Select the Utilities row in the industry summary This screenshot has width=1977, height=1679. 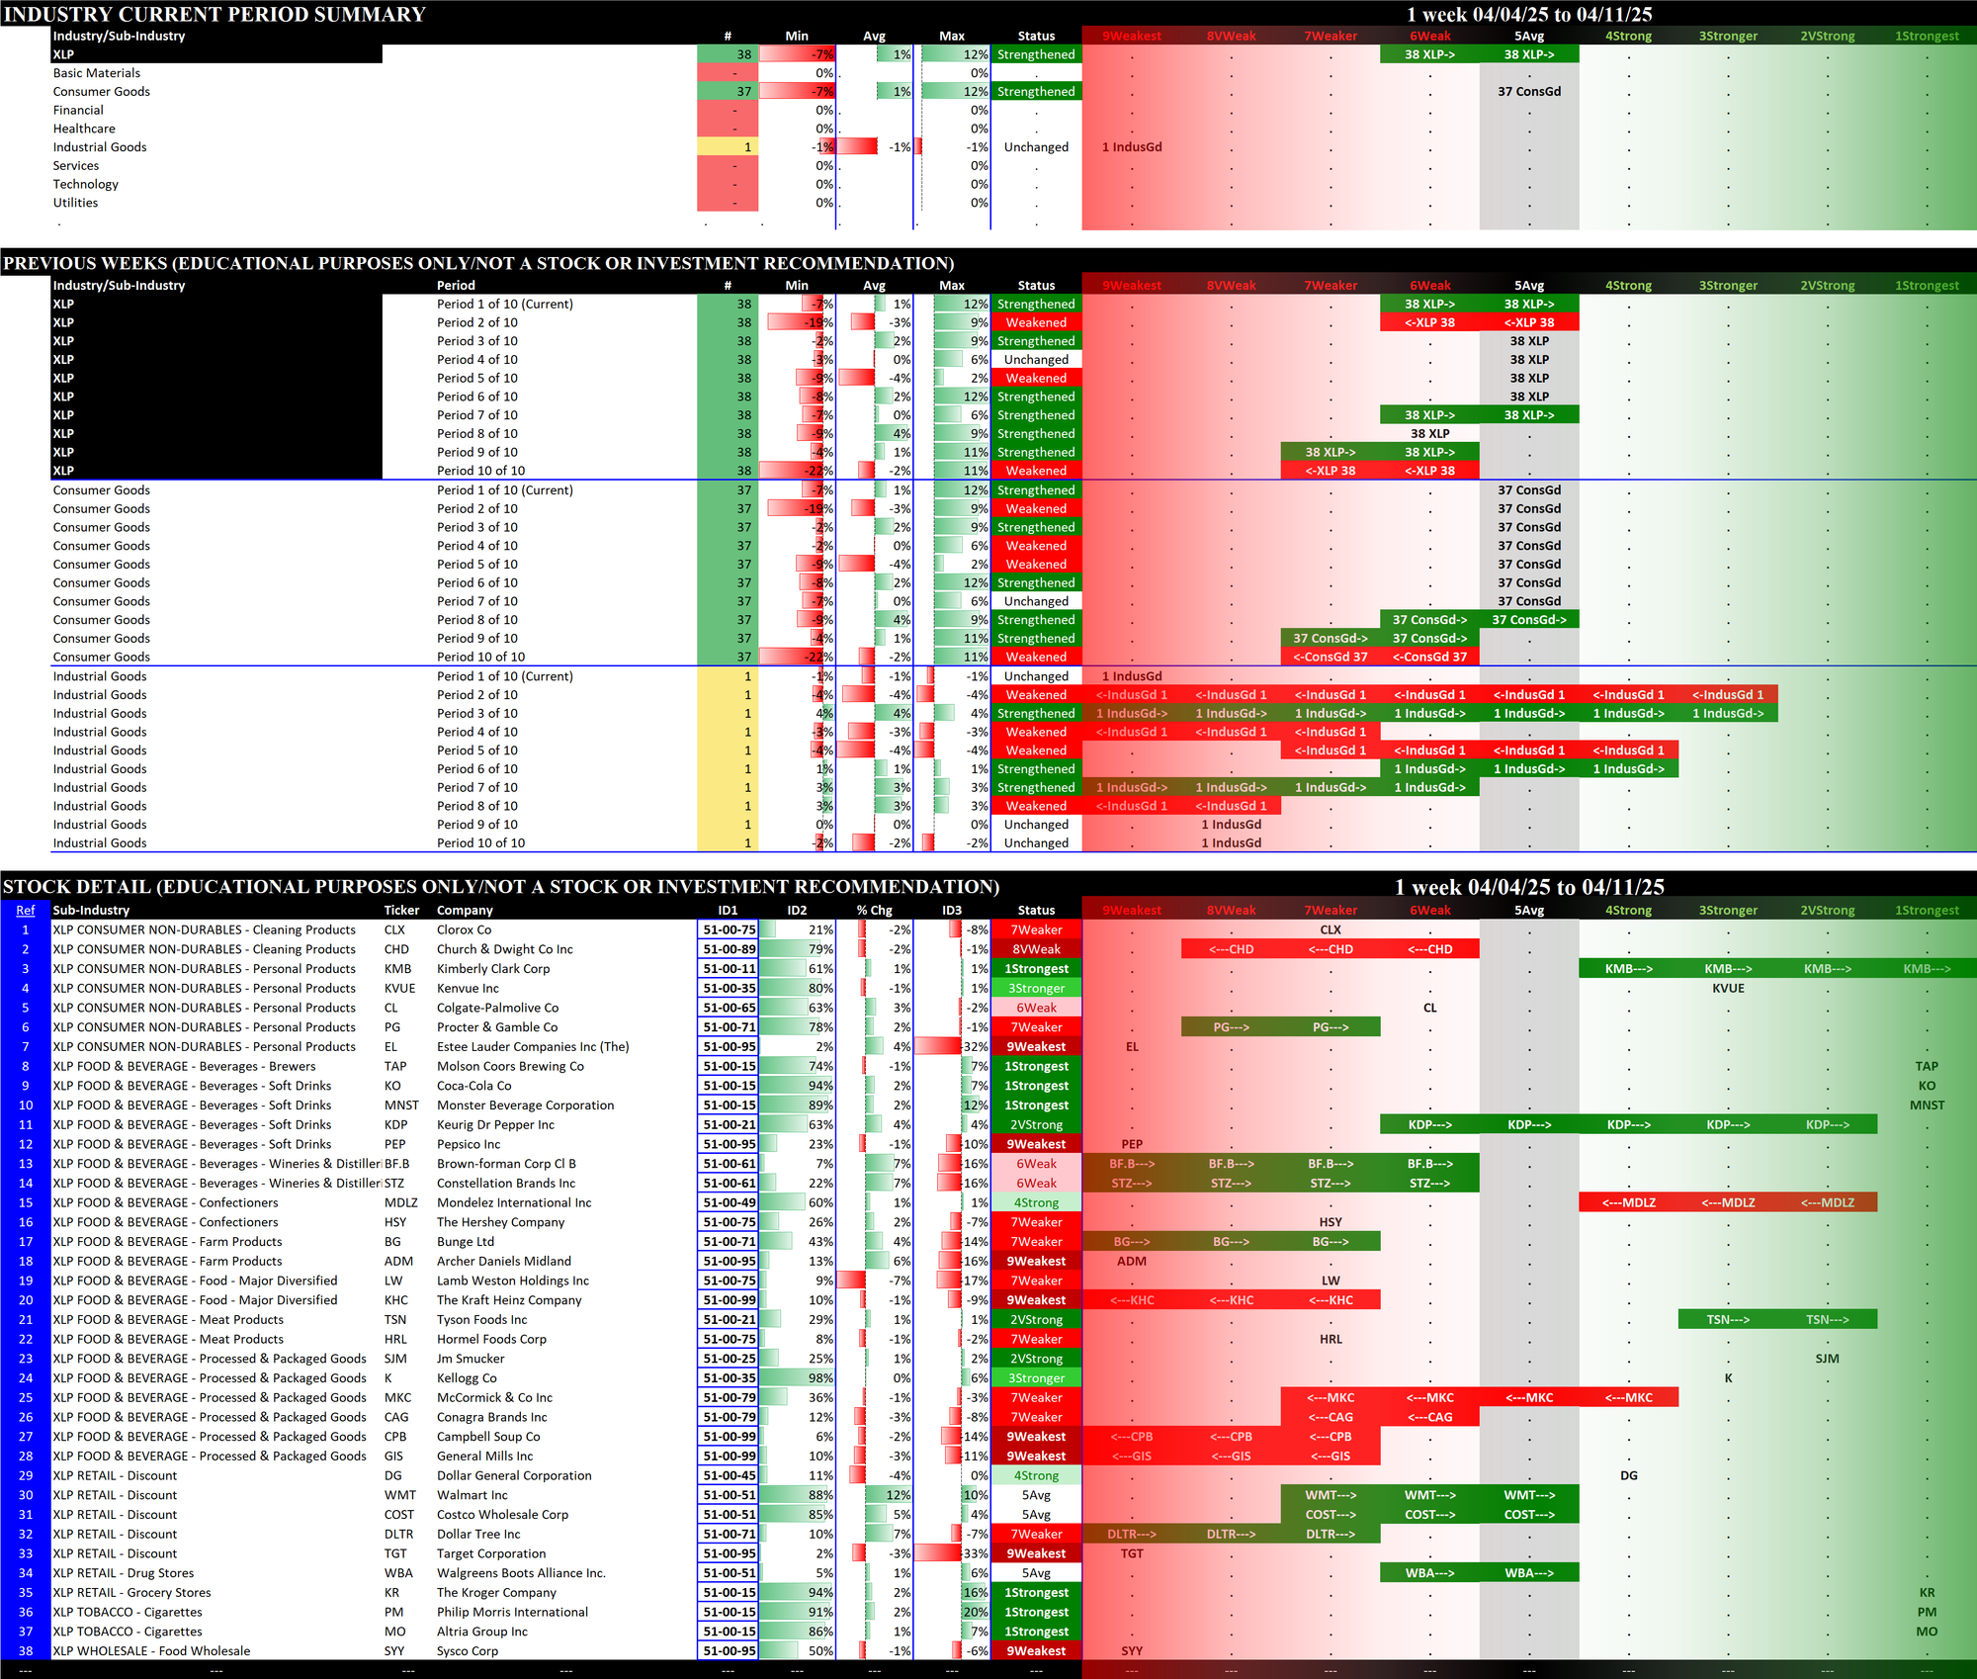[x=76, y=203]
